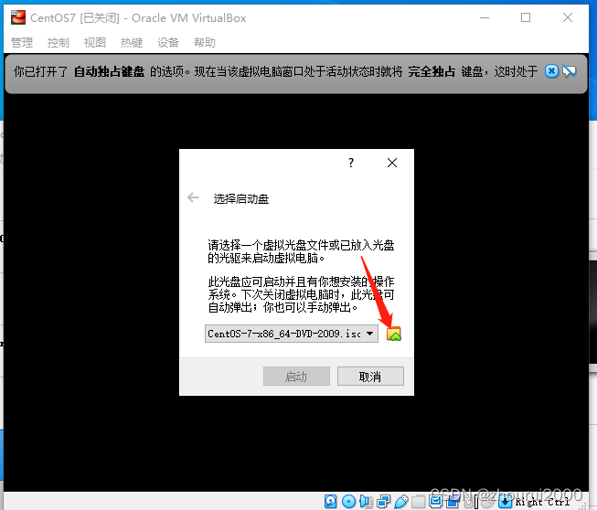
Task: Open the 控制 menu
Action: tap(59, 42)
